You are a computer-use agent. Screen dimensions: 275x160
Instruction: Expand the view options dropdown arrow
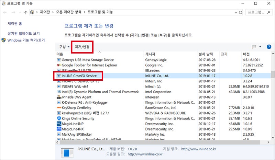pyautogui.click(x=260, y=47)
